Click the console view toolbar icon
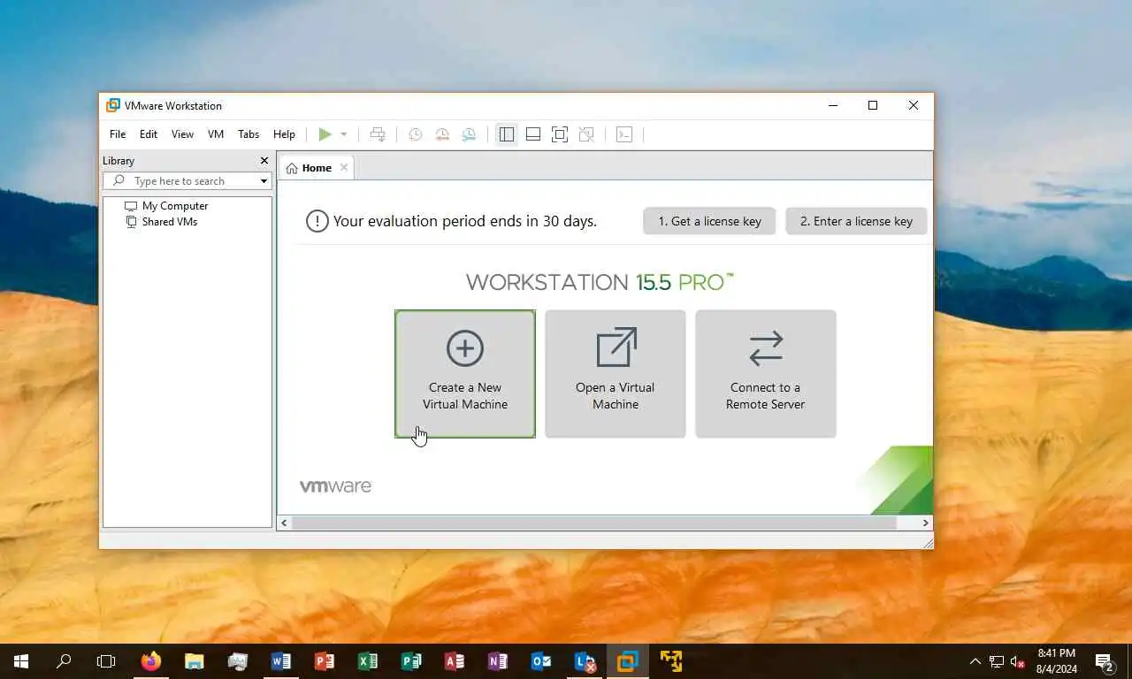 624,134
